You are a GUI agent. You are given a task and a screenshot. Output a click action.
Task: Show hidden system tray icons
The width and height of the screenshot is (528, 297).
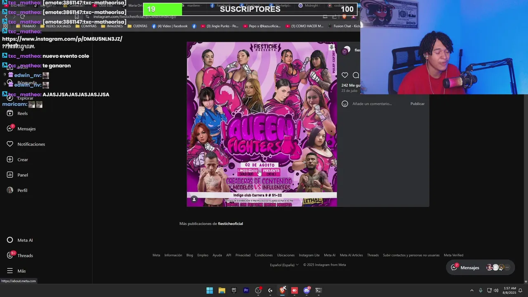click(x=472, y=290)
